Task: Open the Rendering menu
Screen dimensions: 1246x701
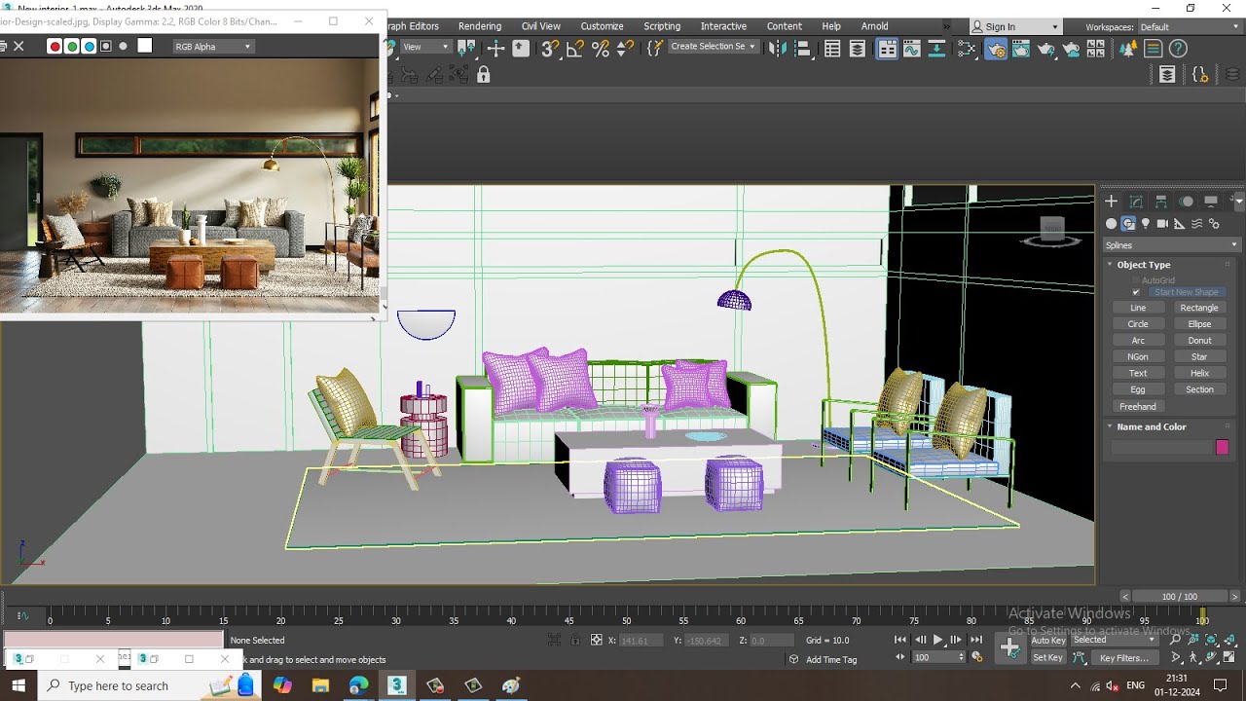Action: pos(480,26)
